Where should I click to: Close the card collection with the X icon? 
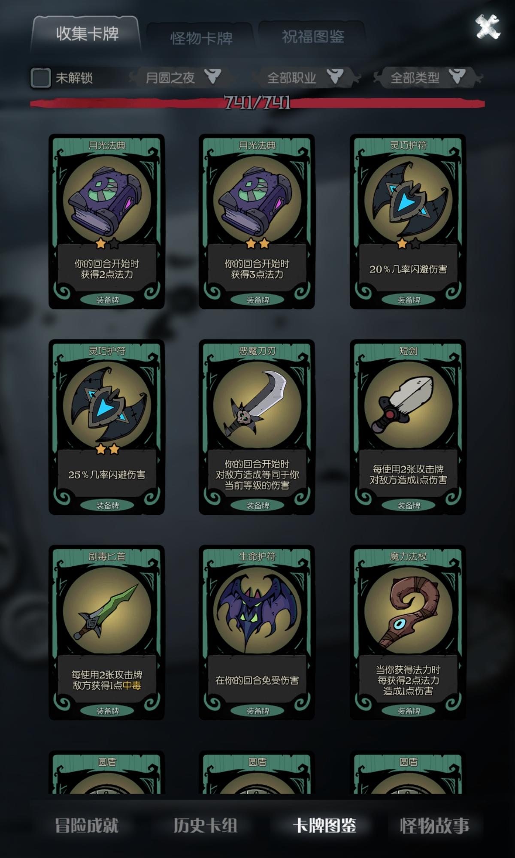[x=488, y=27]
